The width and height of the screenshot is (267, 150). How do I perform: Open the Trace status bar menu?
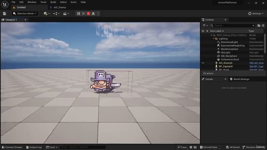(x=182, y=147)
